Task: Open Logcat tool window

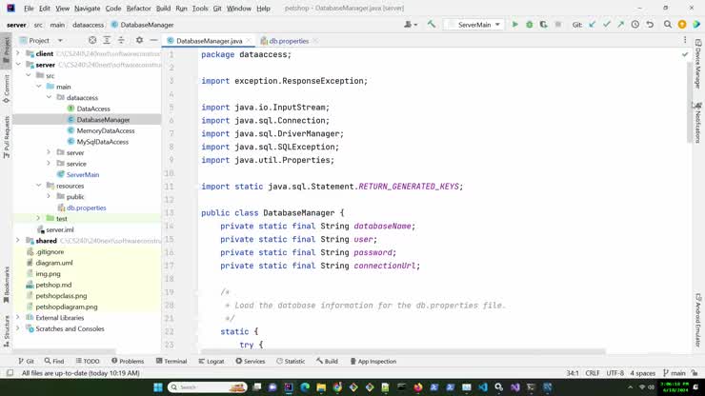Action: tap(211, 361)
